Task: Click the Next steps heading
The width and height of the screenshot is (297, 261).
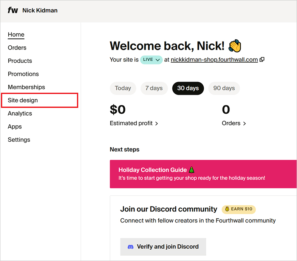Action: click(124, 150)
